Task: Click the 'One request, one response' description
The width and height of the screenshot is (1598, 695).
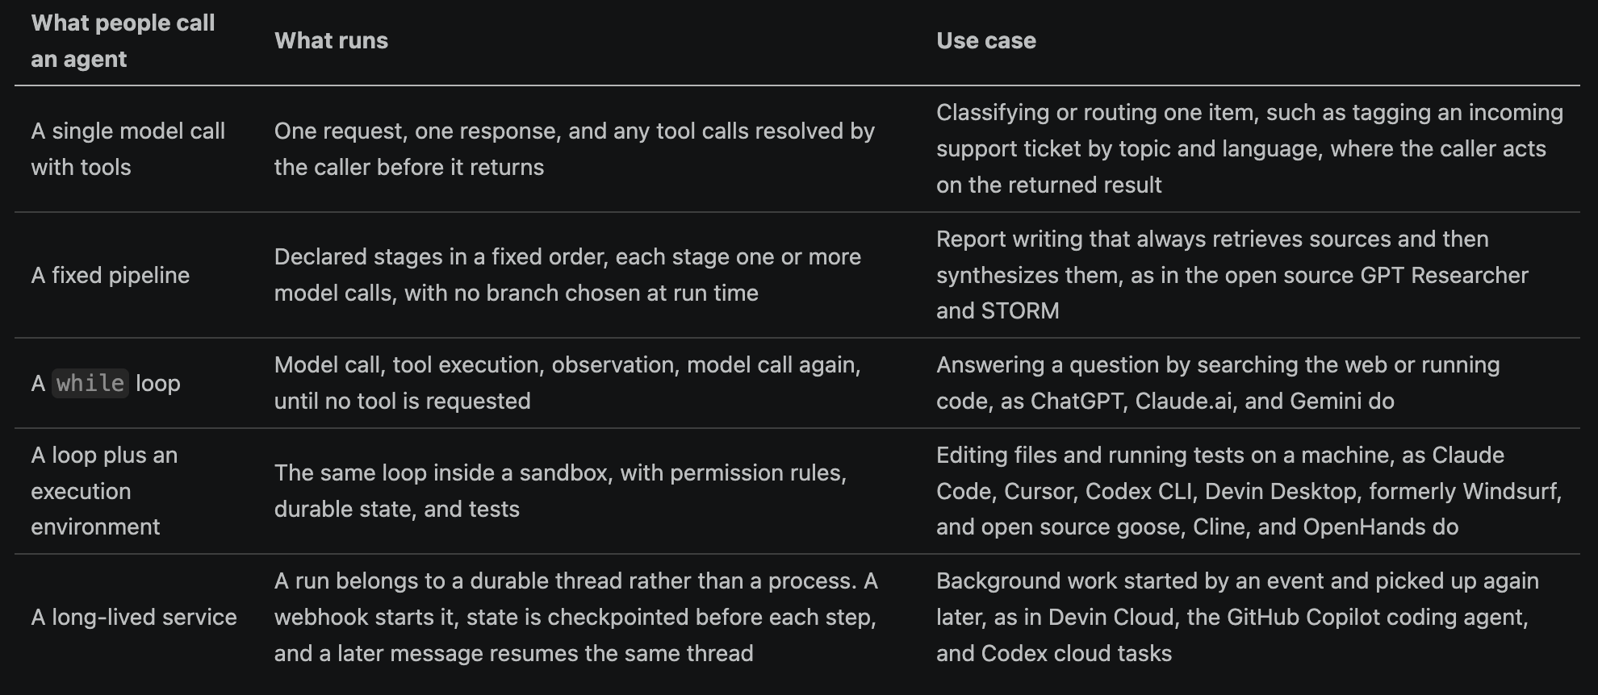Action: click(x=575, y=149)
